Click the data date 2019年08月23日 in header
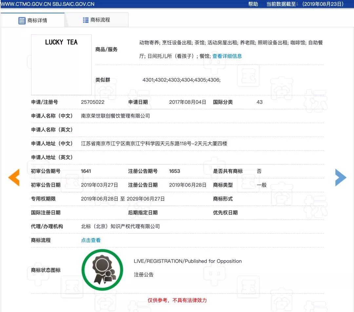This screenshot has height=312, width=354. click(323, 4)
